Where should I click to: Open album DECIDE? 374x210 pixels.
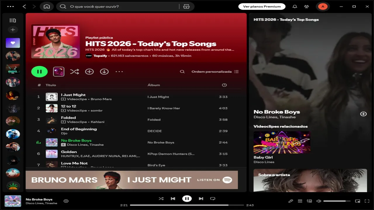coord(155,131)
